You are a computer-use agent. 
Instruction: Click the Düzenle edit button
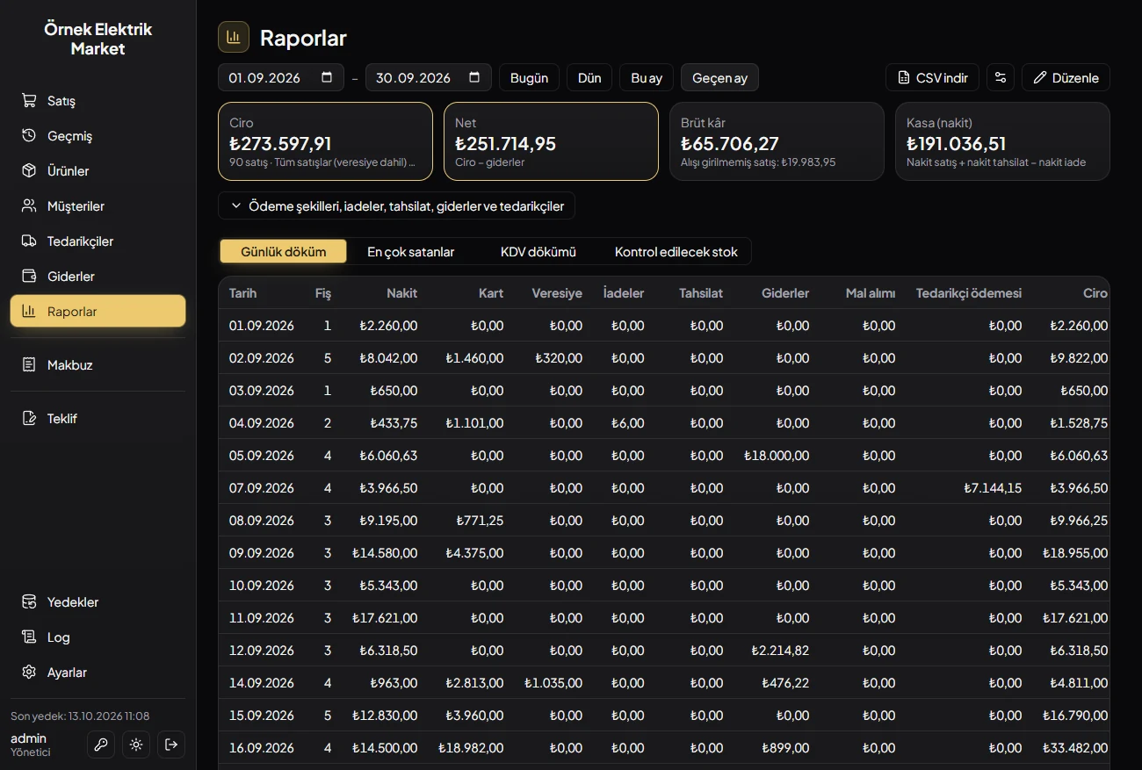[1066, 77]
